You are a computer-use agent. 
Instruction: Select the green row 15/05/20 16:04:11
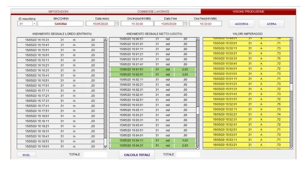pyautogui.click(x=152, y=140)
